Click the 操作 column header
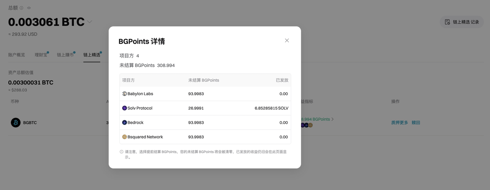 395,101
